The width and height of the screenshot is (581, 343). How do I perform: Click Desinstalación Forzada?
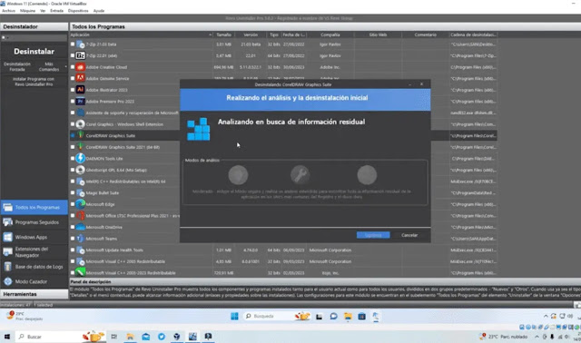point(17,66)
